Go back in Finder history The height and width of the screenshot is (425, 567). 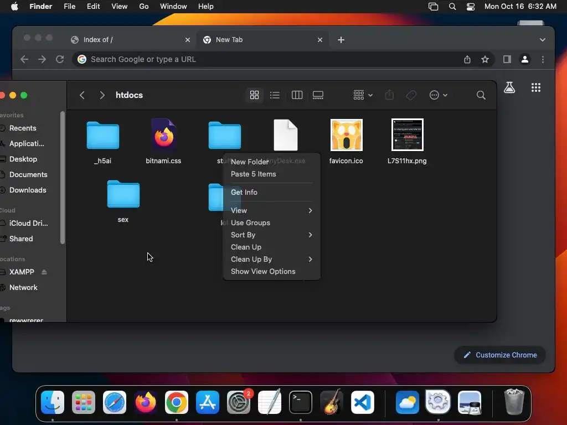point(82,95)
